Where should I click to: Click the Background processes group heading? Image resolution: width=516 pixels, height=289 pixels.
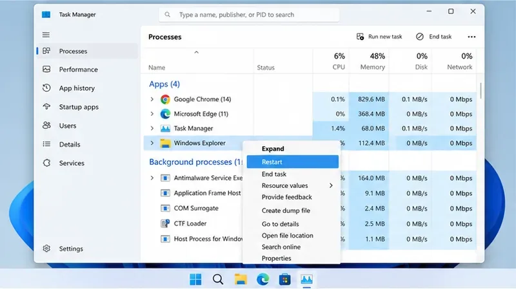[x=195, y=162]
